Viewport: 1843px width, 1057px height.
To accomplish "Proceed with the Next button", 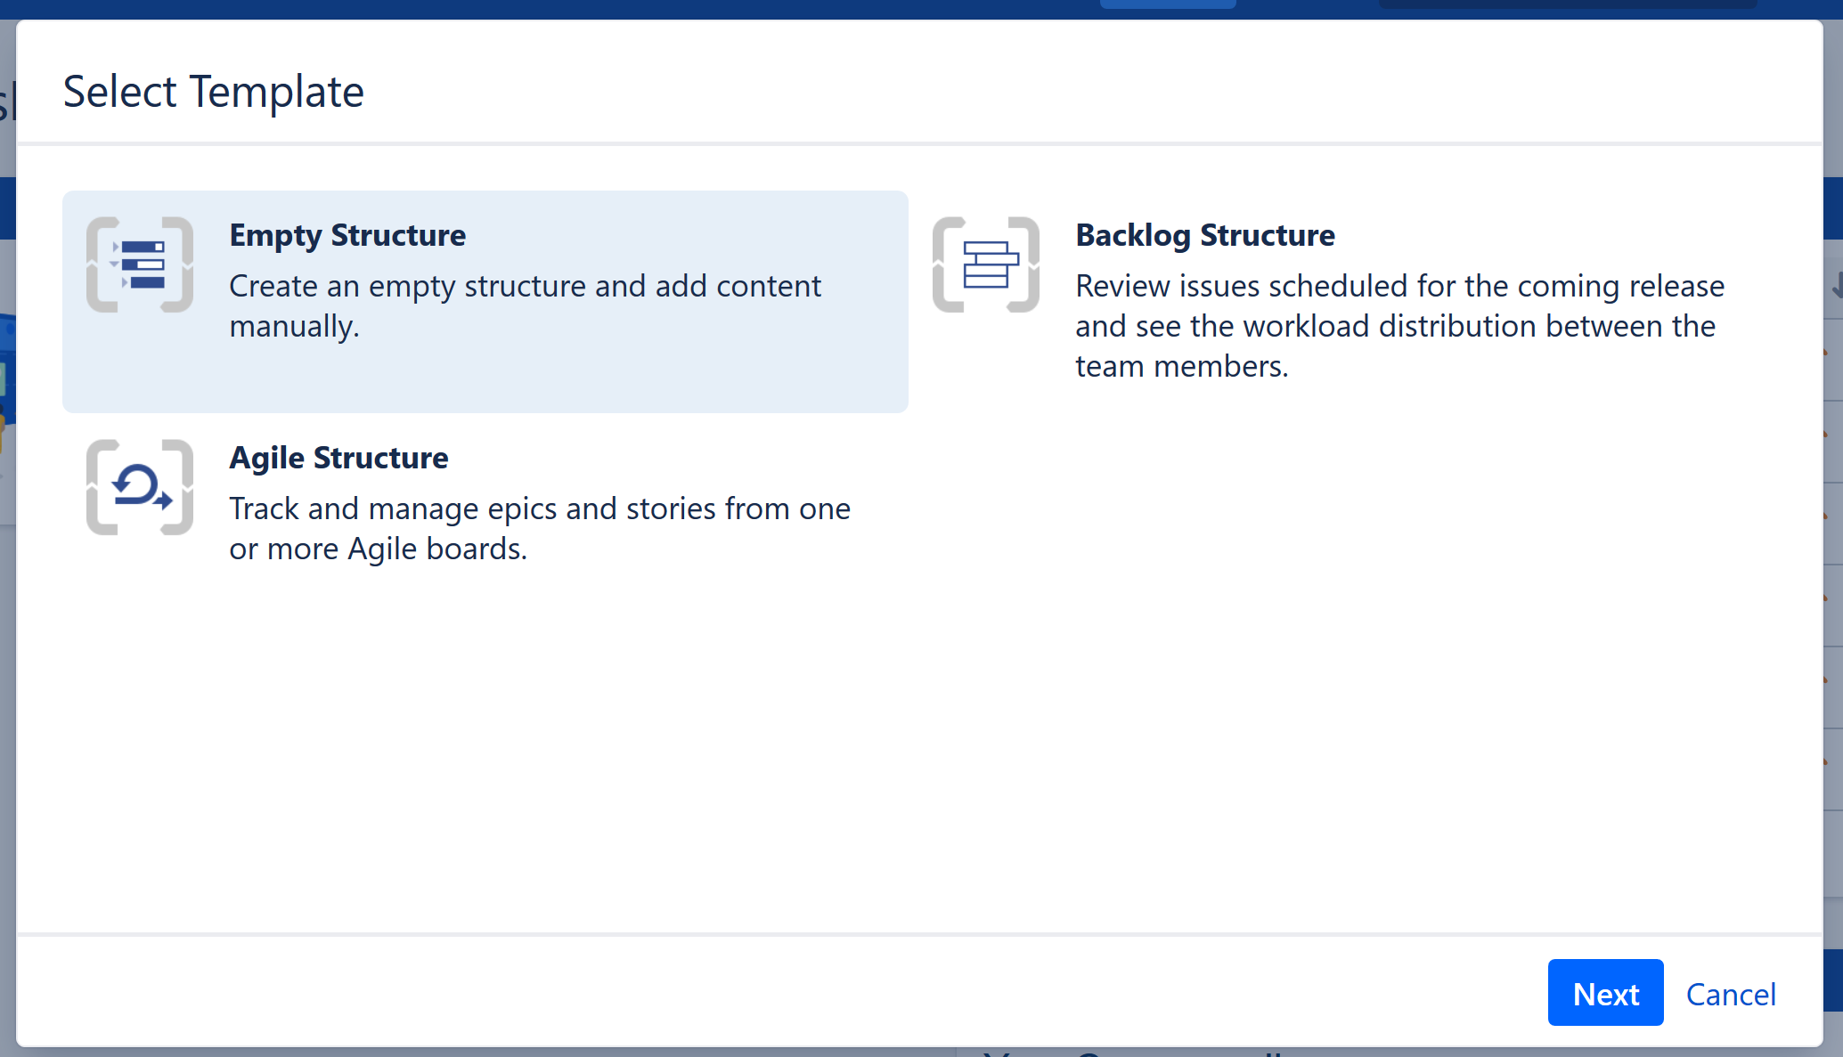I will (x=1605, y=993).
